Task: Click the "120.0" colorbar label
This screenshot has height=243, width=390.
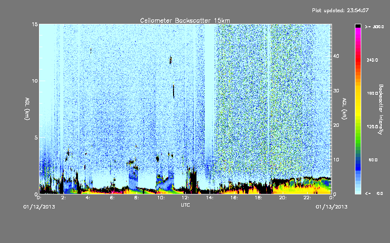Action: coord(372,127)
